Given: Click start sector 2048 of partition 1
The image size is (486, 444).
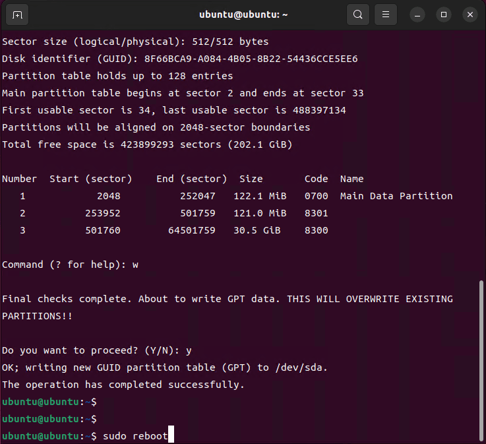Looking at the screenshot, I should 109,196.
